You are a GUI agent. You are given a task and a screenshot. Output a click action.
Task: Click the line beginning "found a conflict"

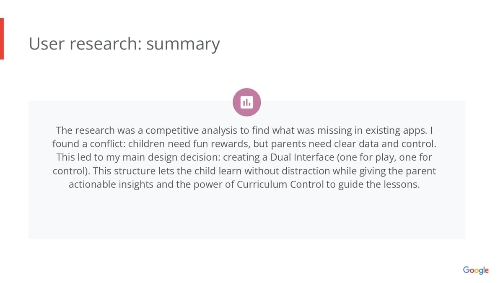[244, 144]
